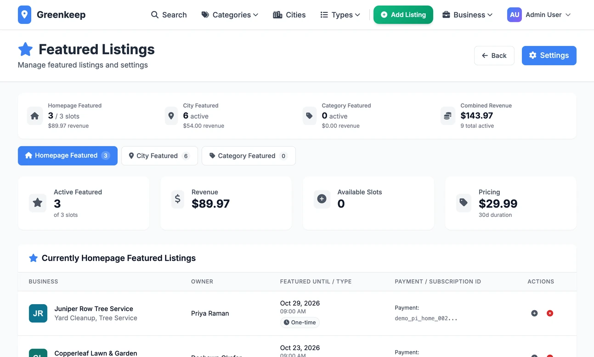This screenshot has height=357, width=594.
Task: Click the tag icon in Pricing card
Action: point(464,203)
